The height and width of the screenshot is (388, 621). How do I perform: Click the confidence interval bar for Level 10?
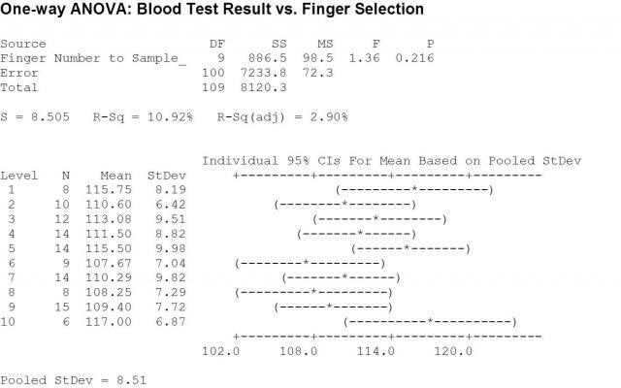coord(431,321)
